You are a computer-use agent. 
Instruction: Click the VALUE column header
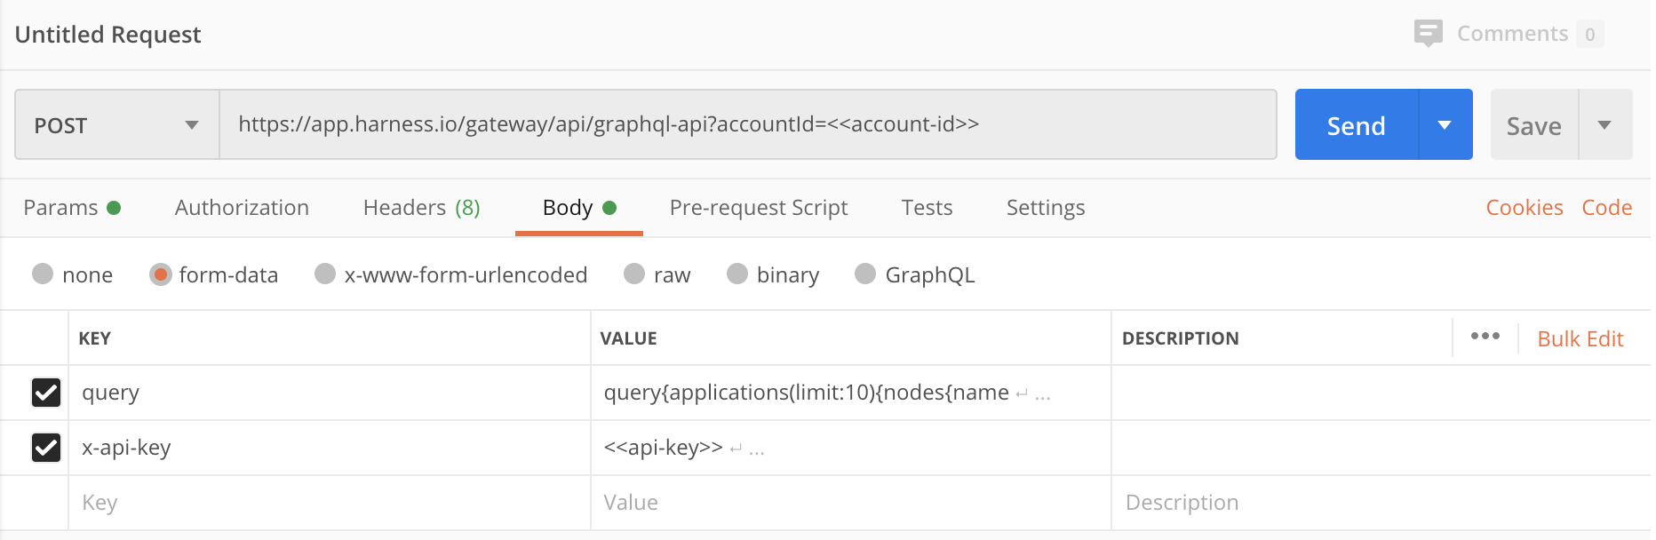(x=629, y=338)
